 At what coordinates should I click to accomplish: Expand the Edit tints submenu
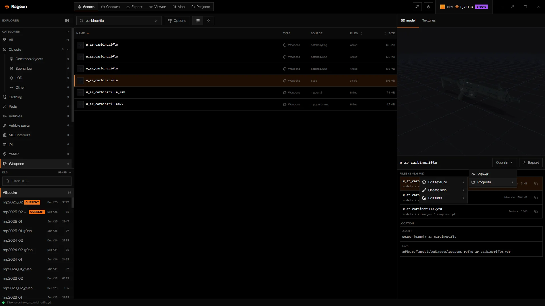pyautogui.click(x=443, y=198)
